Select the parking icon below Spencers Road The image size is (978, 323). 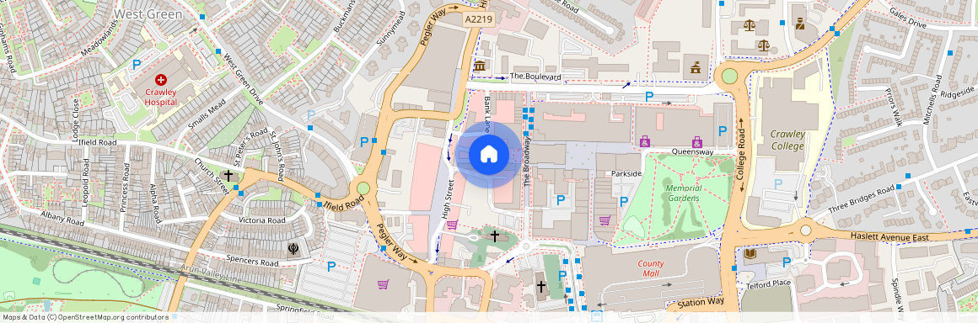click(x=331, y=267)
